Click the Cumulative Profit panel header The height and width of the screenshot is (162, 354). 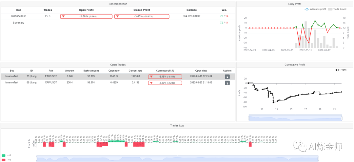pyautogui.click(x=295, y=65)
